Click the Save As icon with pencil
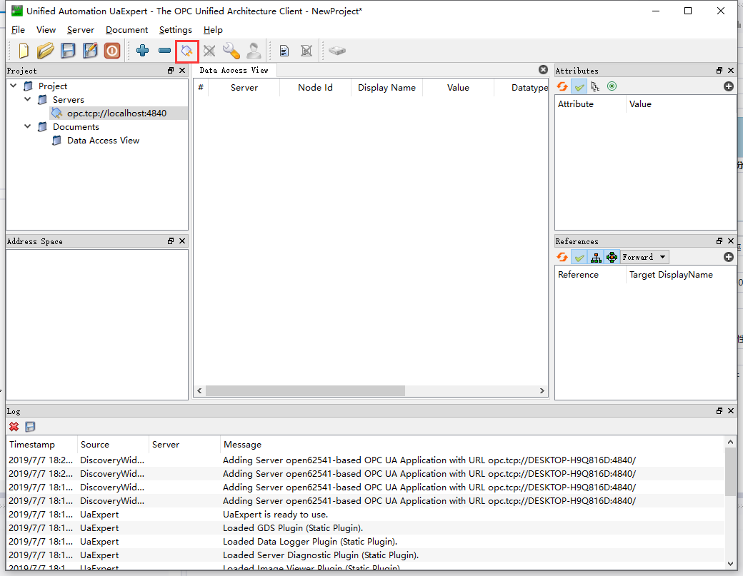 90,51
